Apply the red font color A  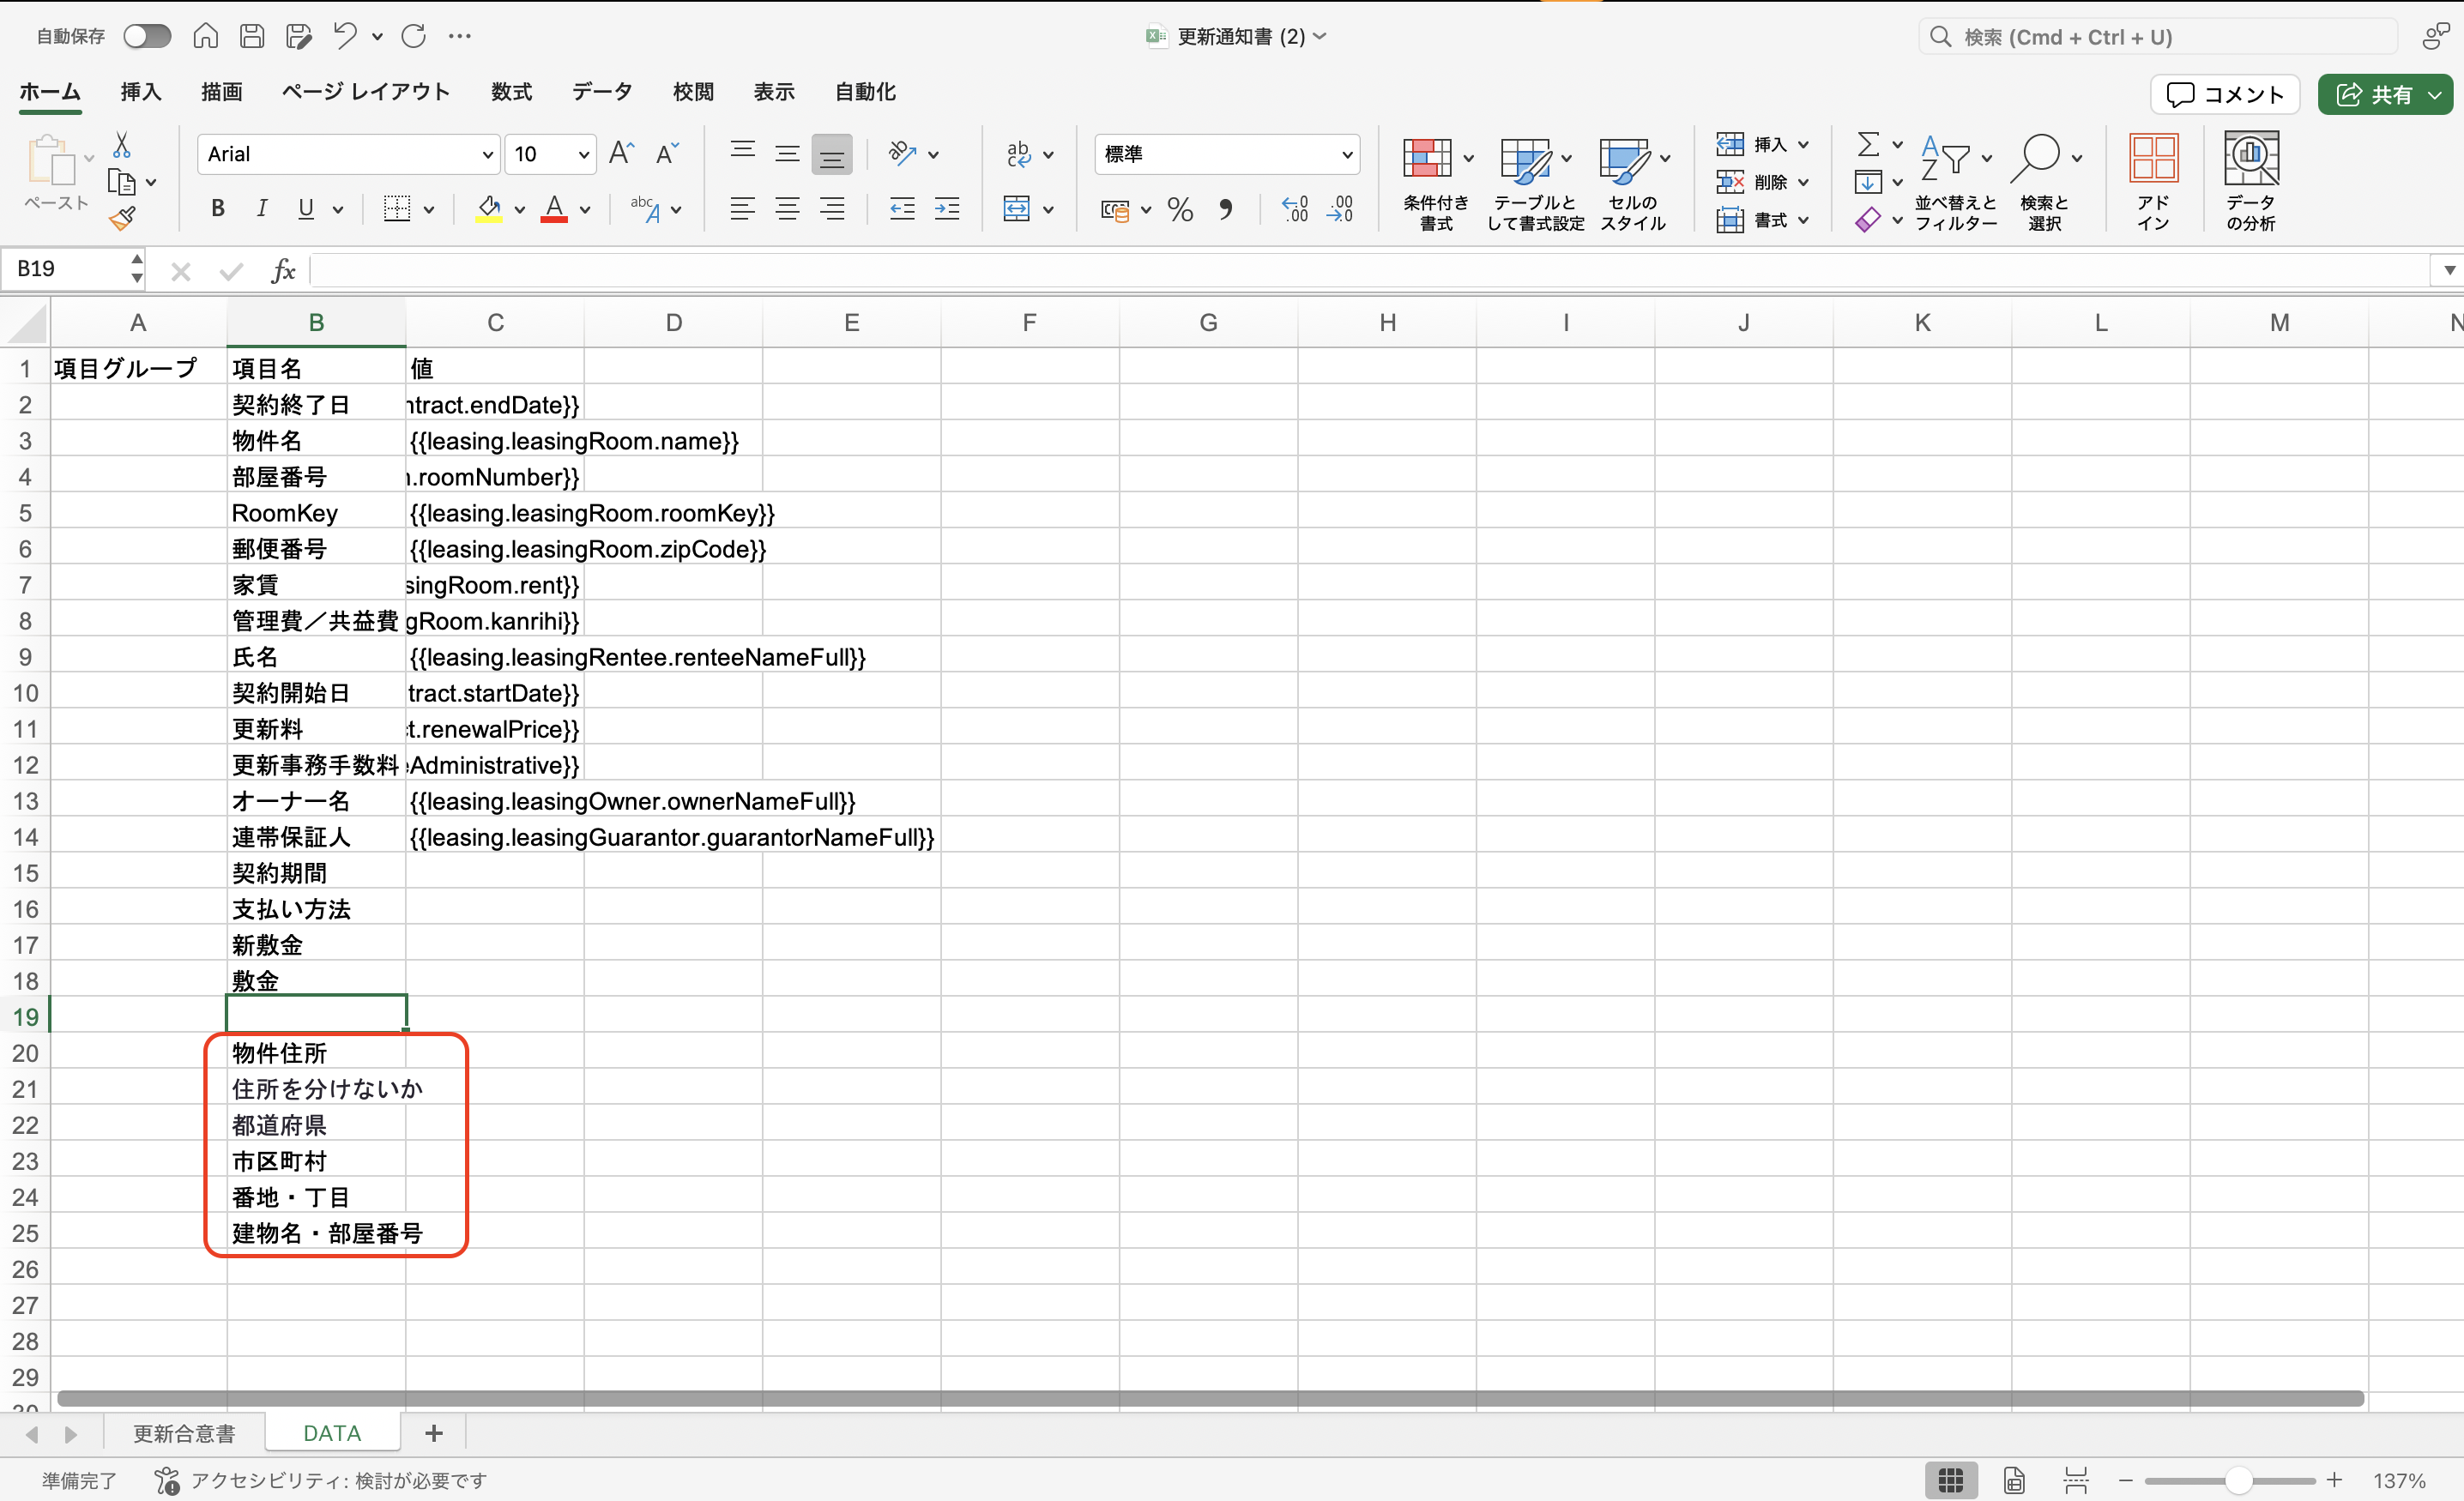[554, 209]
